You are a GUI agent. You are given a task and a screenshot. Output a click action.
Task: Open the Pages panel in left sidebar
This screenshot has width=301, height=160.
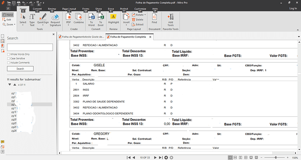click(3, 36)
